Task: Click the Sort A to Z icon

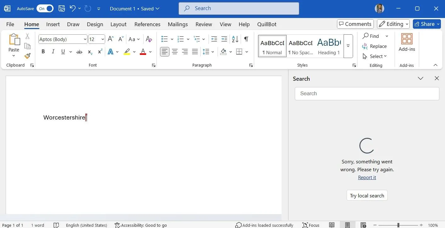Action: (x=235, y=39)
